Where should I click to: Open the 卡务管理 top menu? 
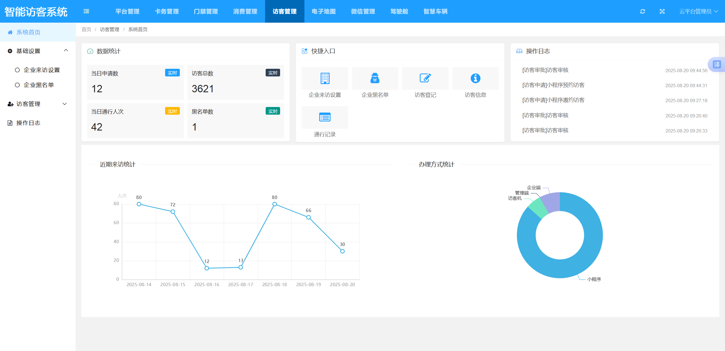167,11
